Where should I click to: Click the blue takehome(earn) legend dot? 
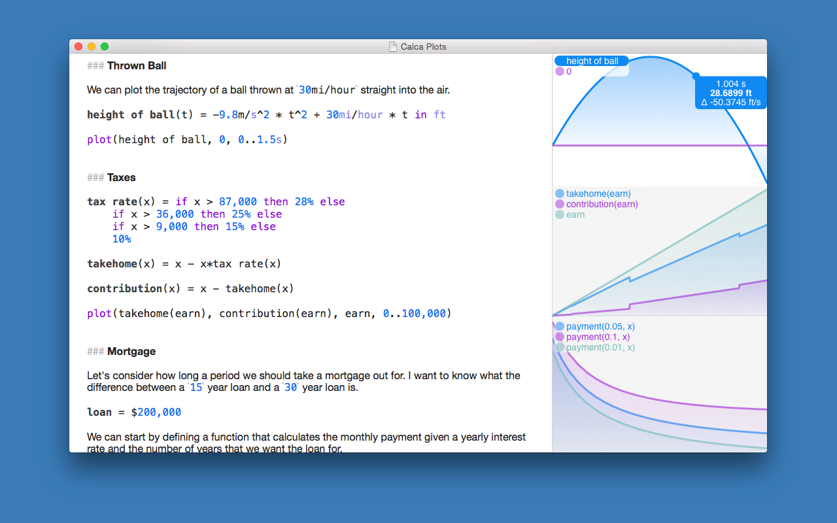click(559, 194)
